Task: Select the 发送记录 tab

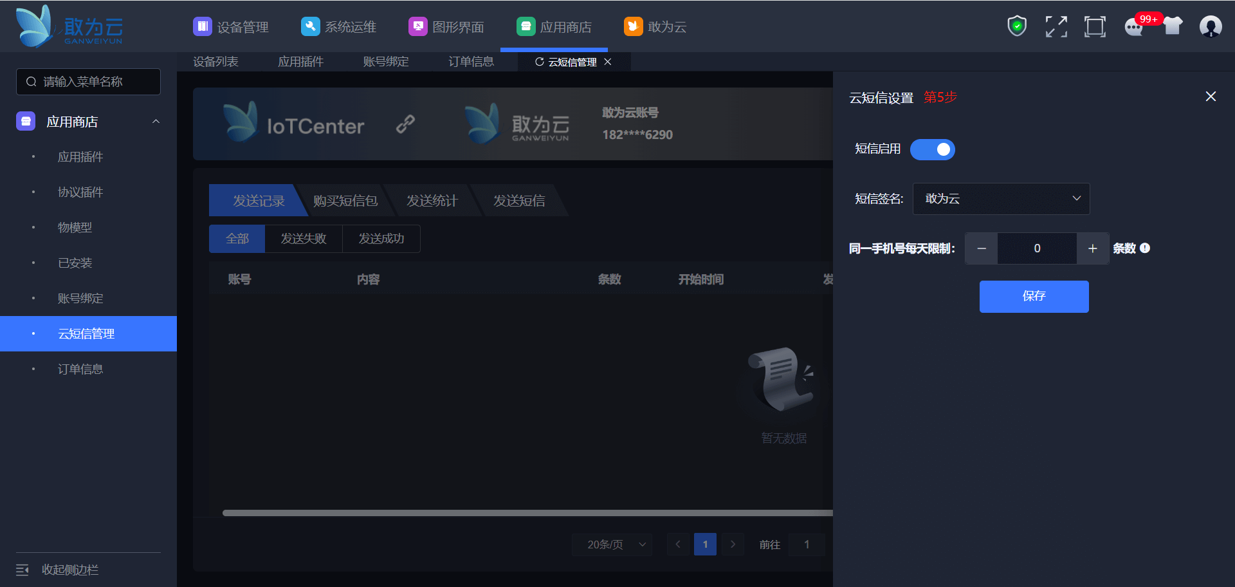Action: [x=257, y=201]
